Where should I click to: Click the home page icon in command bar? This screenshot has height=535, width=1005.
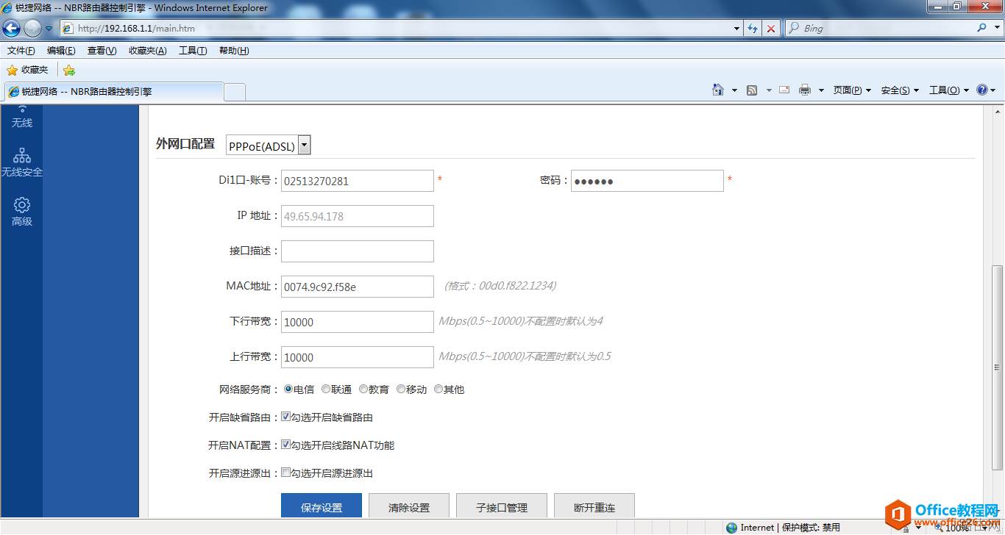click(x=718, y=90)
